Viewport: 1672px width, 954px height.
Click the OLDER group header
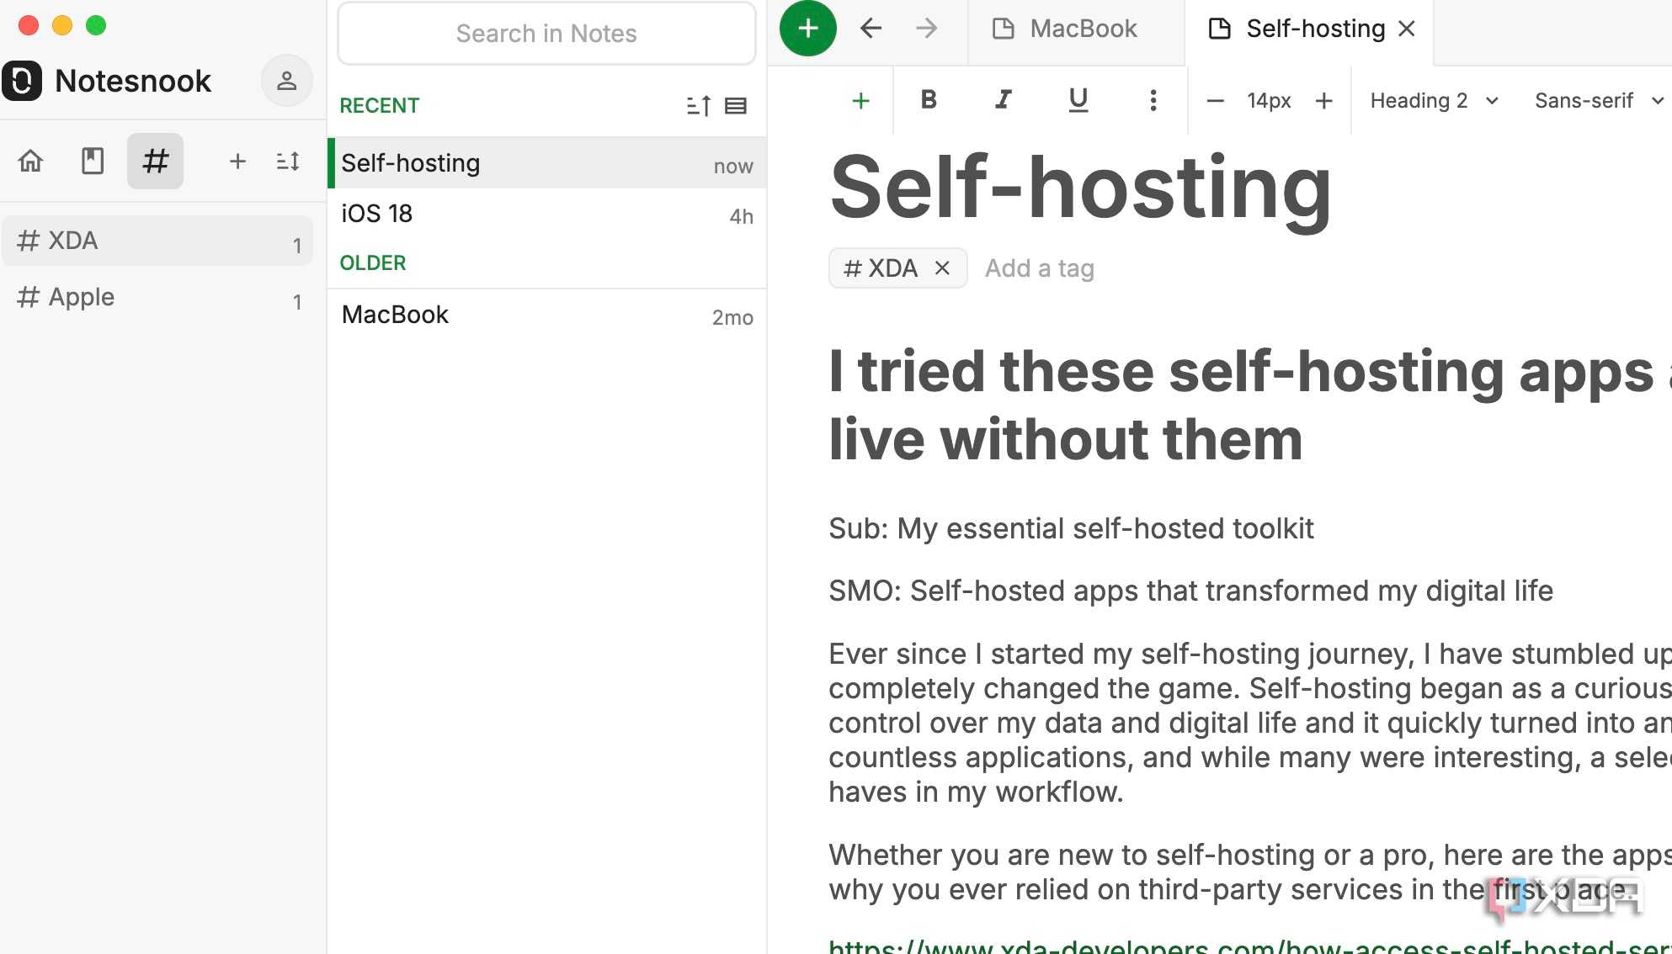tap(372, 263)
